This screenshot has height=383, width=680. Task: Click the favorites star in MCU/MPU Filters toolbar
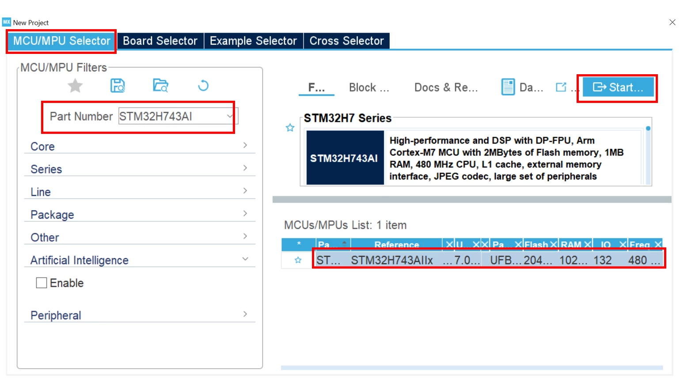point(75,86)
